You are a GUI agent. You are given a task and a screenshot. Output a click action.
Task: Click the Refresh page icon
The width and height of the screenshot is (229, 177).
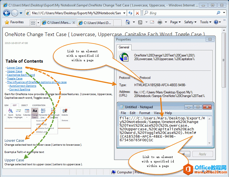[x=130, y=13]
